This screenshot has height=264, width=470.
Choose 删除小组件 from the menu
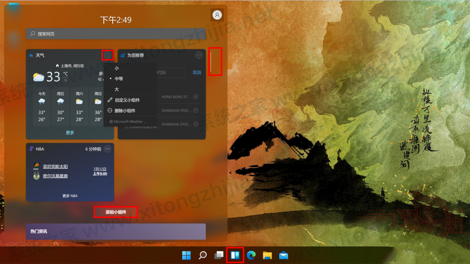pyautogui.click(x=125, y=110)
